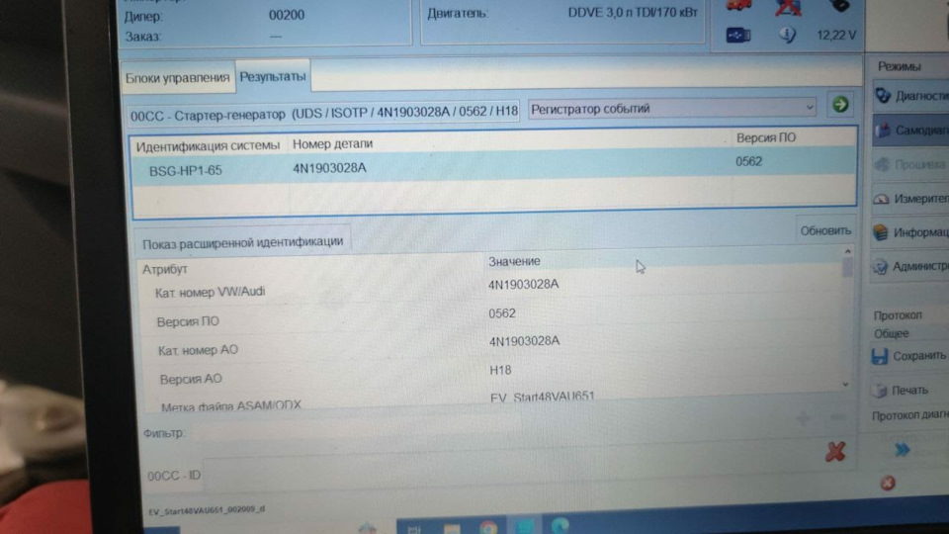This screenshot has width=949, height=534.
Task: Open the Показ расширенной идентификации tab
Action: pos(243,242)
